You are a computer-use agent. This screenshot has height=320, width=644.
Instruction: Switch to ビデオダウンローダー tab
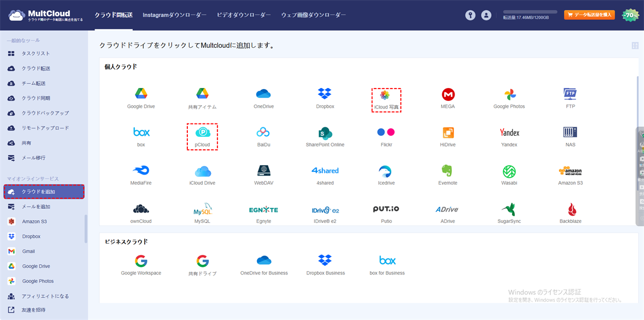click(244, 15)
